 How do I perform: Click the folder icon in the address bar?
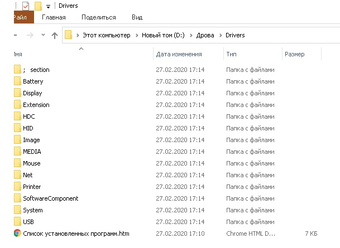[x=68, y=35]
